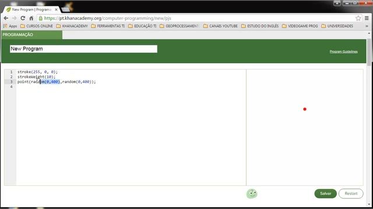Open KHANACADEMY bookmark folder
Screen dimensions: 373x209
(x=72, y=26)
